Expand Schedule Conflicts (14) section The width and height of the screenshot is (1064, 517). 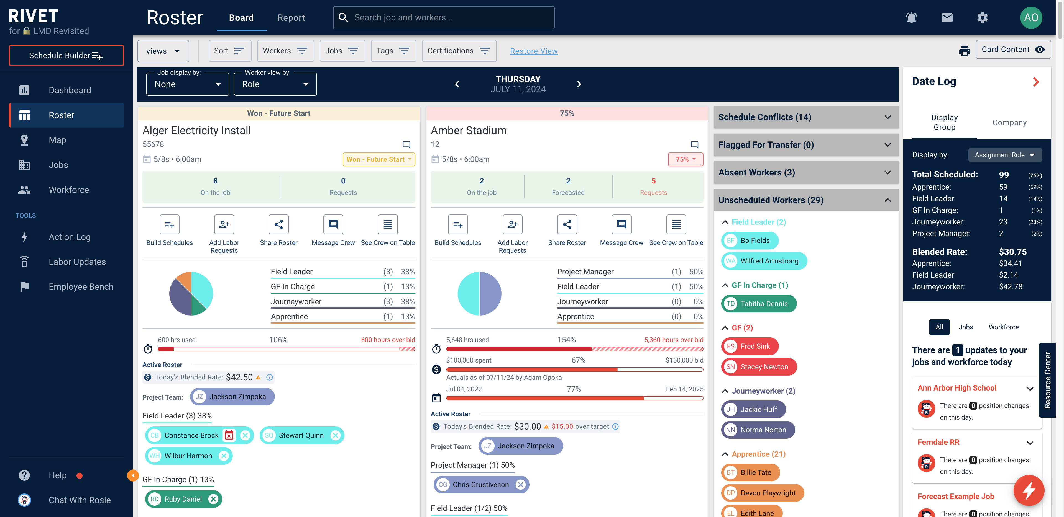point(806,117)
